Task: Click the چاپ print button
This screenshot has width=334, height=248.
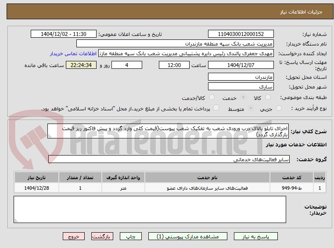Action: 131,236
